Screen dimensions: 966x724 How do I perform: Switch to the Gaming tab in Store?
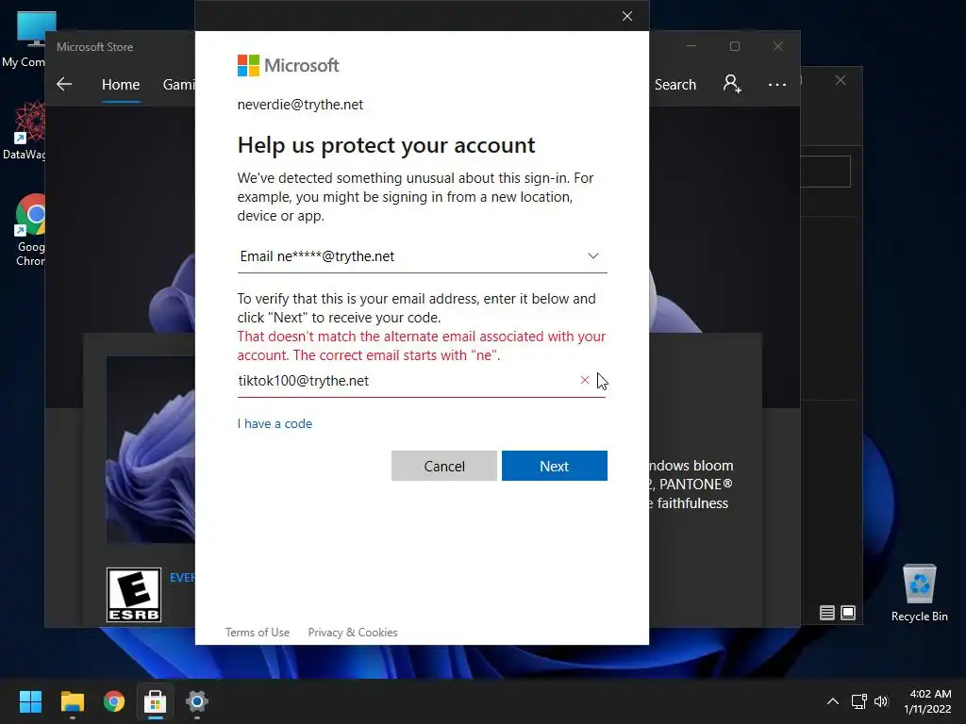click(x=178, y=84)
